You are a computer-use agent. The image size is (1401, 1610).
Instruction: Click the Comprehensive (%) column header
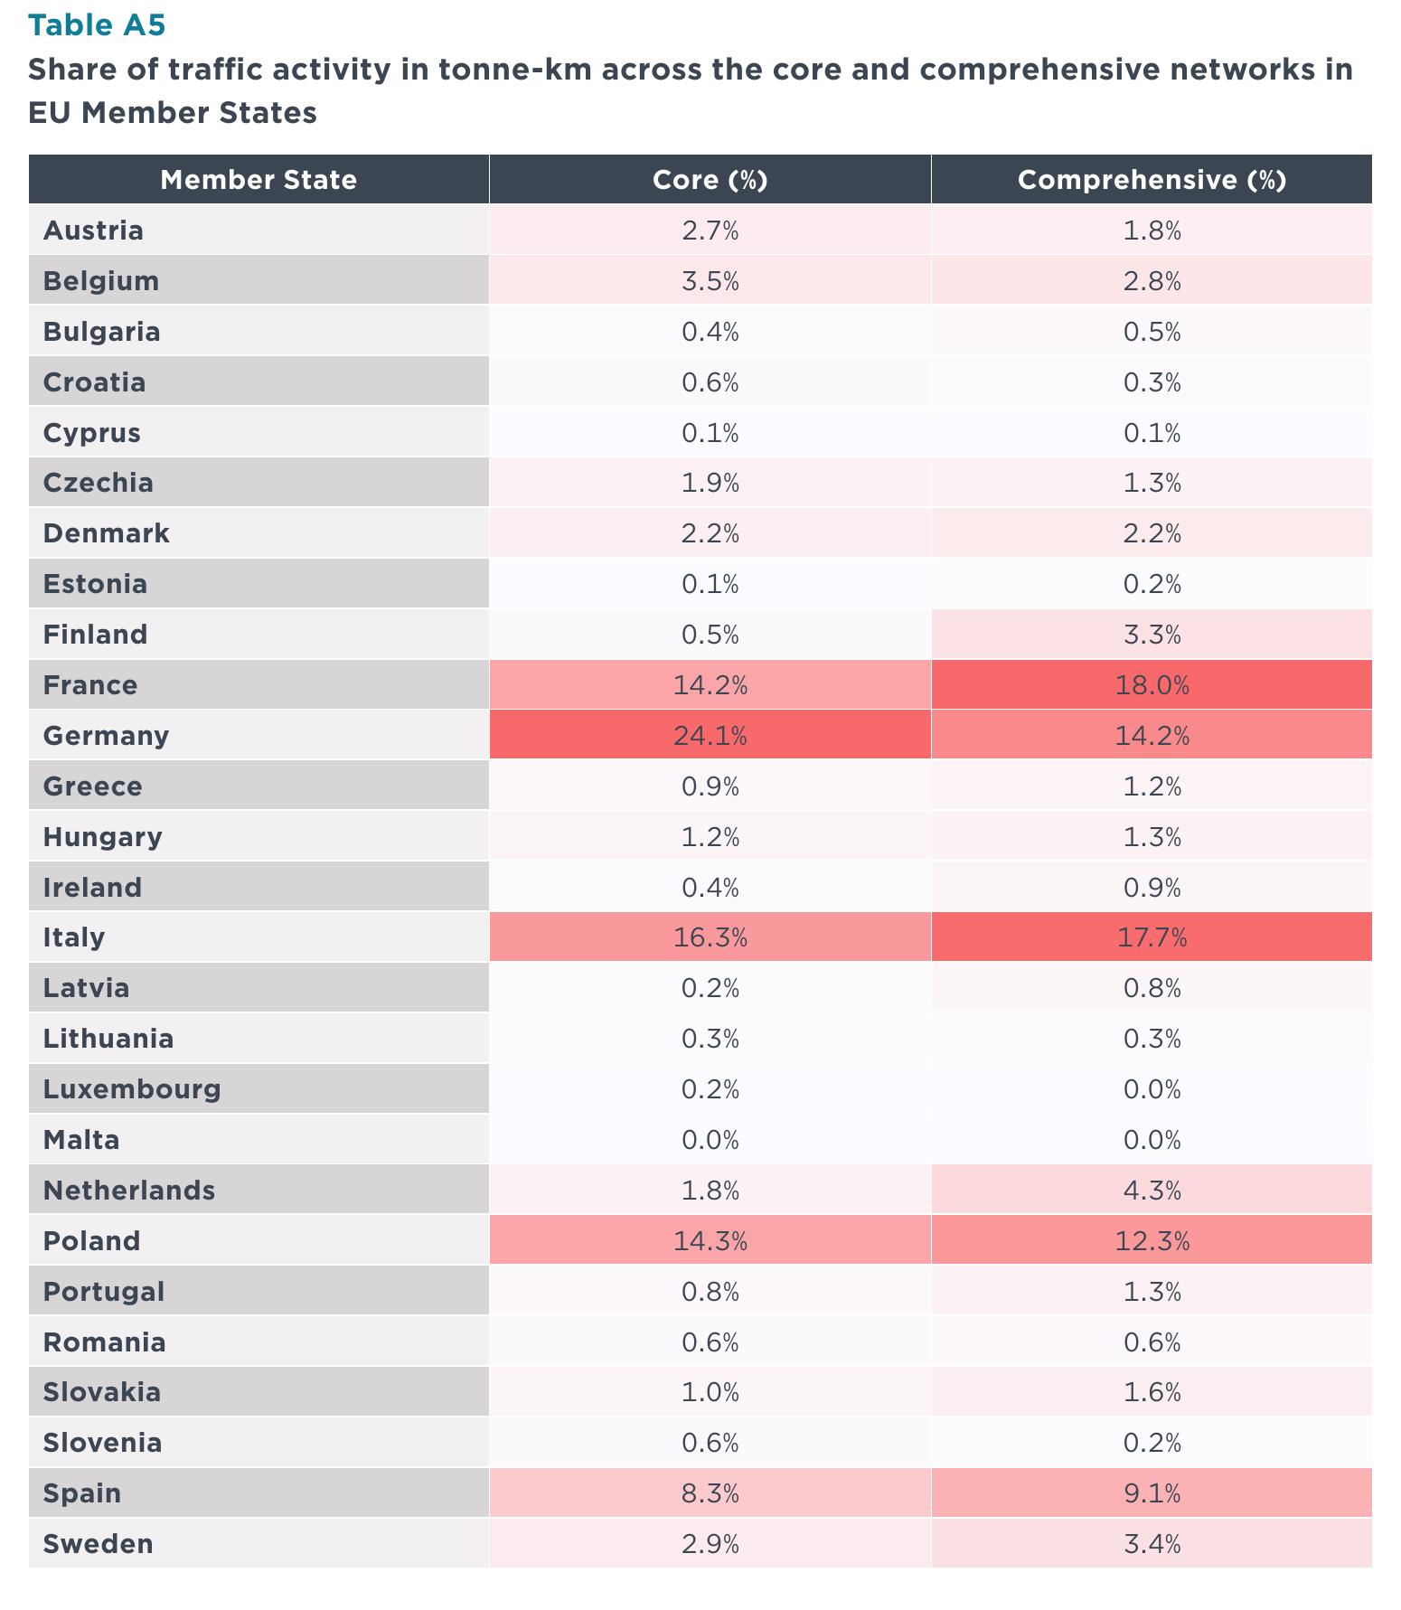1152,179
